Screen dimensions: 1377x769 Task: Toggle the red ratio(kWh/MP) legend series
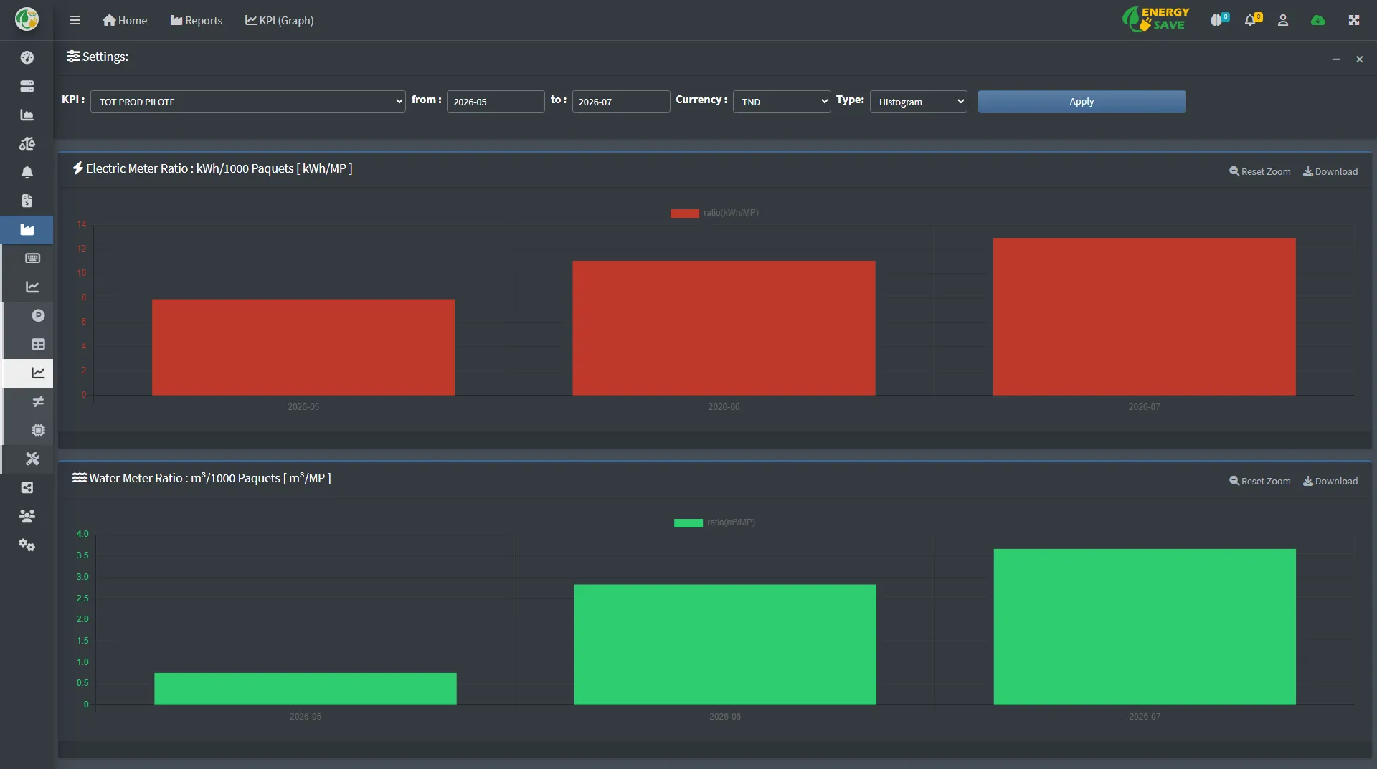coord(714,213)
